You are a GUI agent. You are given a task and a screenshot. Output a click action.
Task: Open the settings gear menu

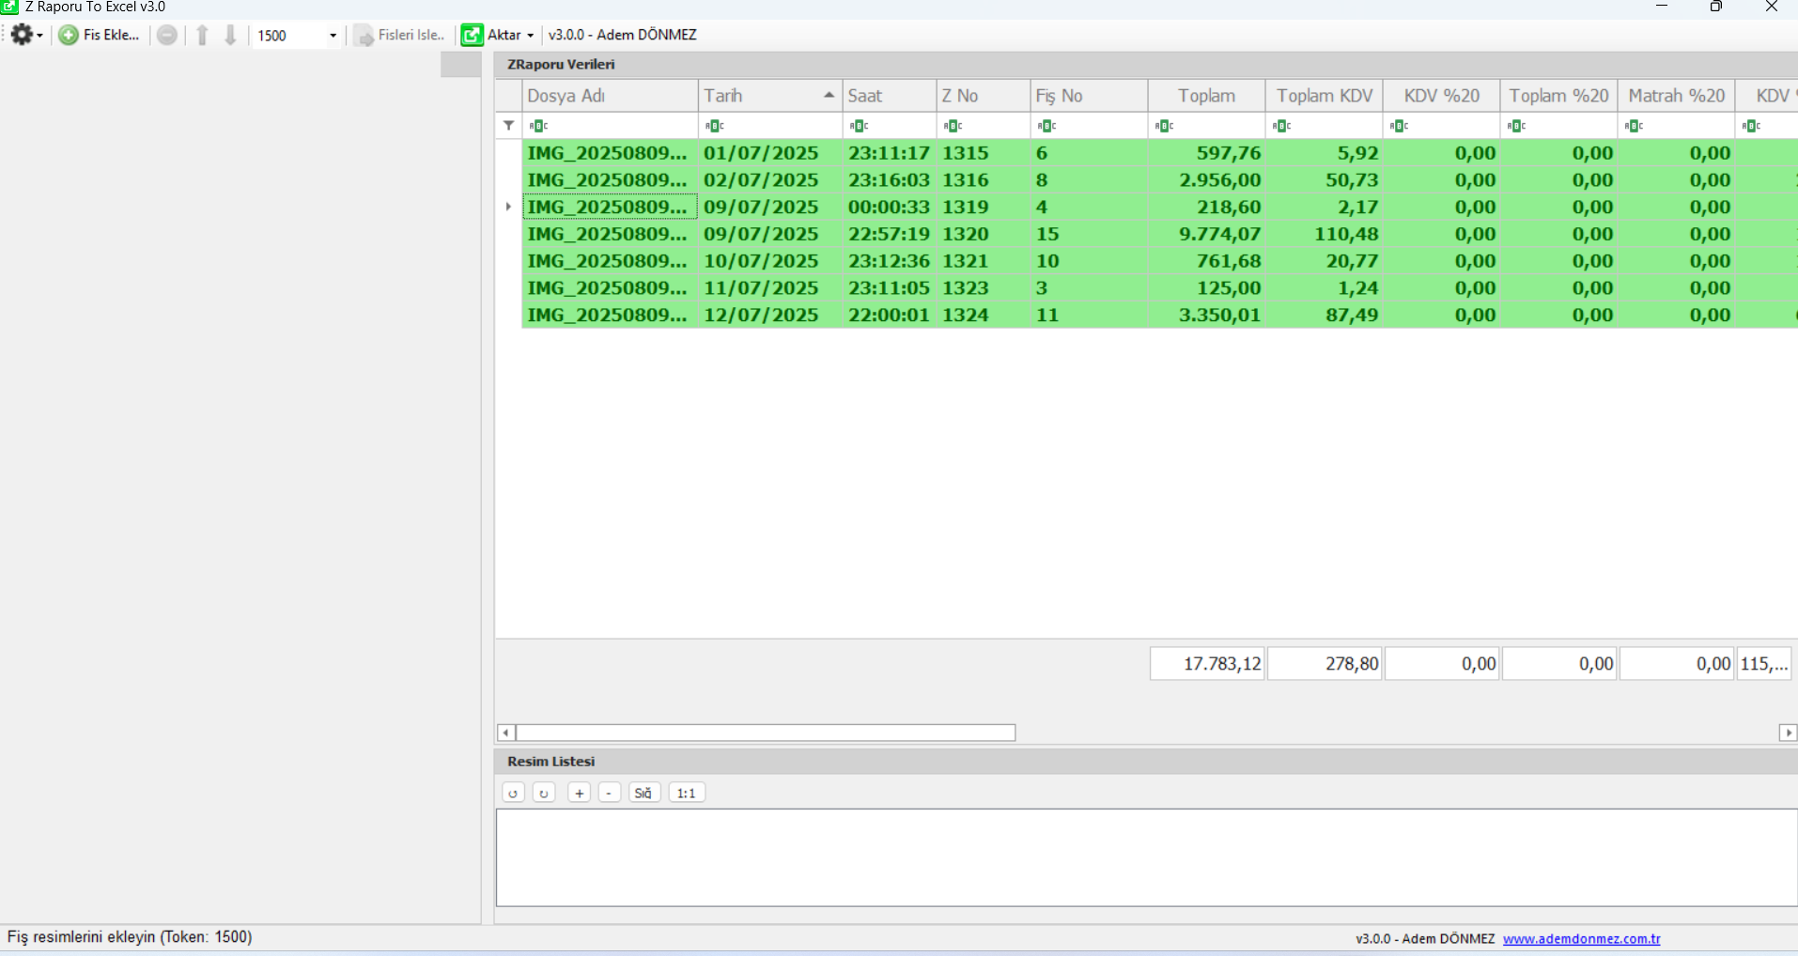tap(24, 36)
